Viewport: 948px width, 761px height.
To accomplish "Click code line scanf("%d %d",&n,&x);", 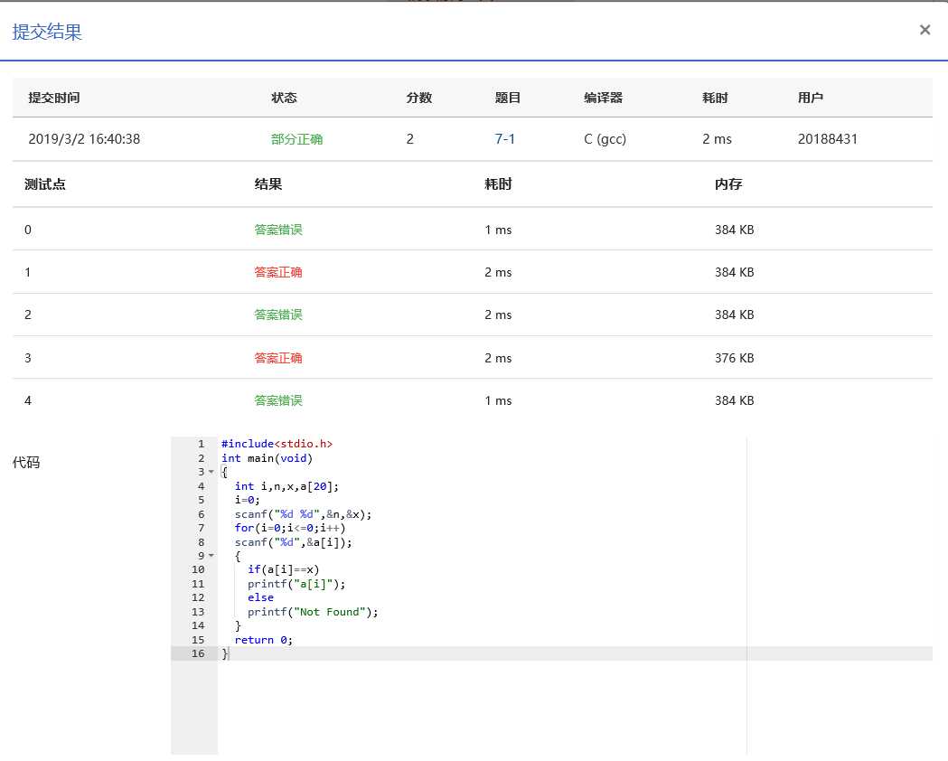I will point(303,514).
